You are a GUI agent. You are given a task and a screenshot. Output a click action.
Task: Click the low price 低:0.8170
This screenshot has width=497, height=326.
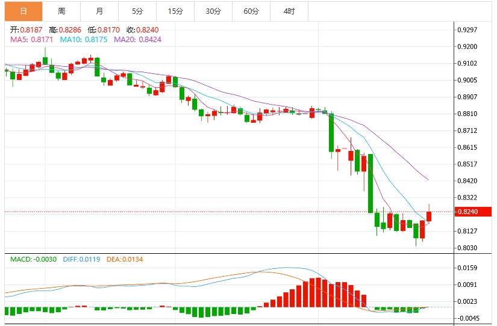tap(104, 29)
